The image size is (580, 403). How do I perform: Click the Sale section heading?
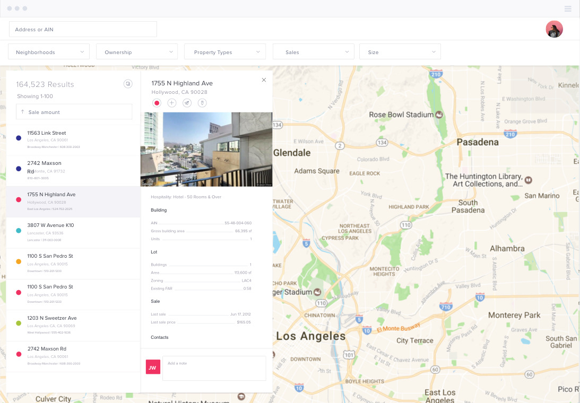coord(155,301)
